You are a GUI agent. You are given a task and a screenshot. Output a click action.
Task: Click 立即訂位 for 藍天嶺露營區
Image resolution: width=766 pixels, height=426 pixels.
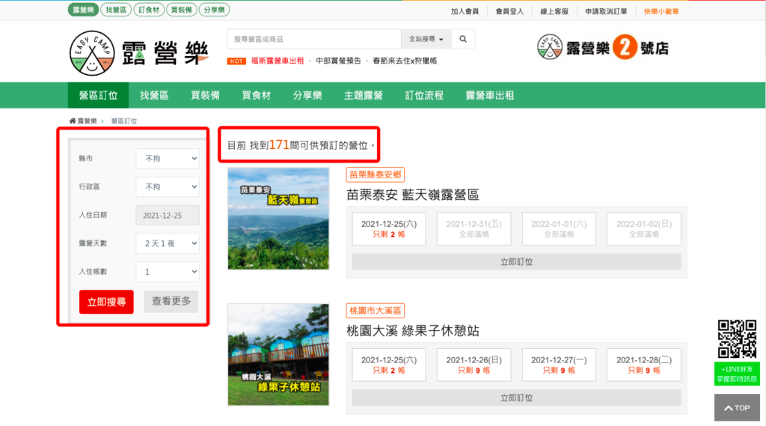pyautogui.click(x=516, y=262)
